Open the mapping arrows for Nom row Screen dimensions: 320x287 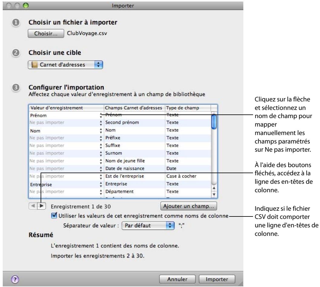click(x=101, y=130)
